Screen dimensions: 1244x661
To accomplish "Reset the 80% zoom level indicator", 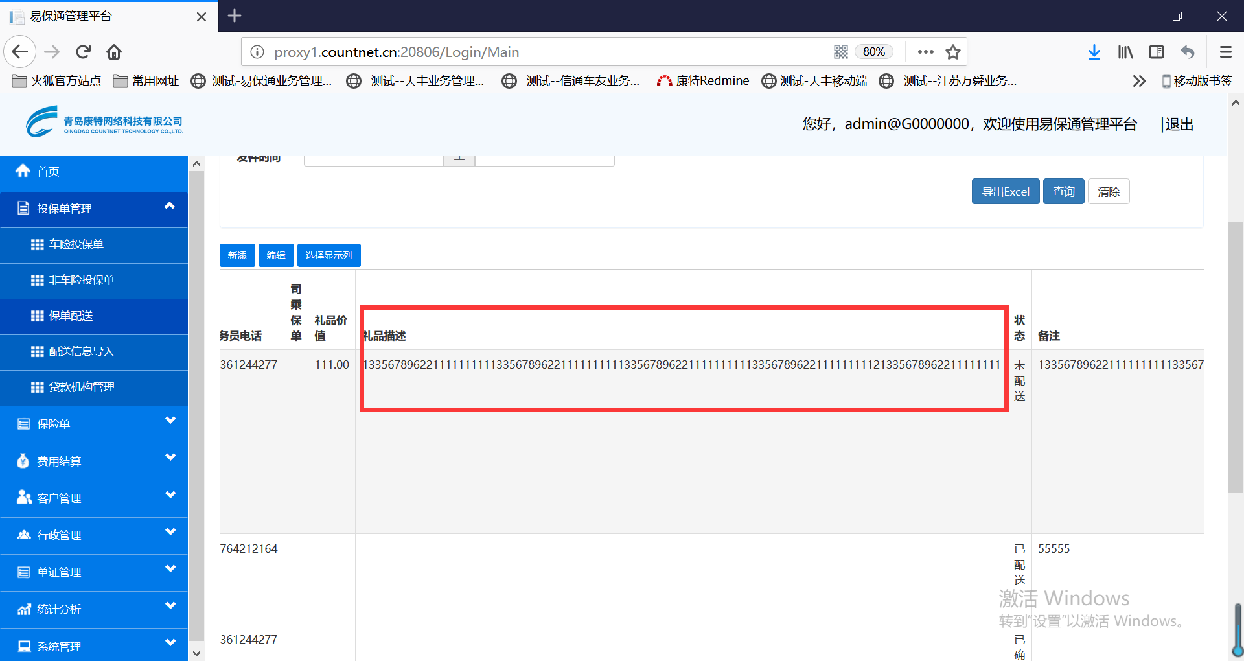I will pos(874,52).
